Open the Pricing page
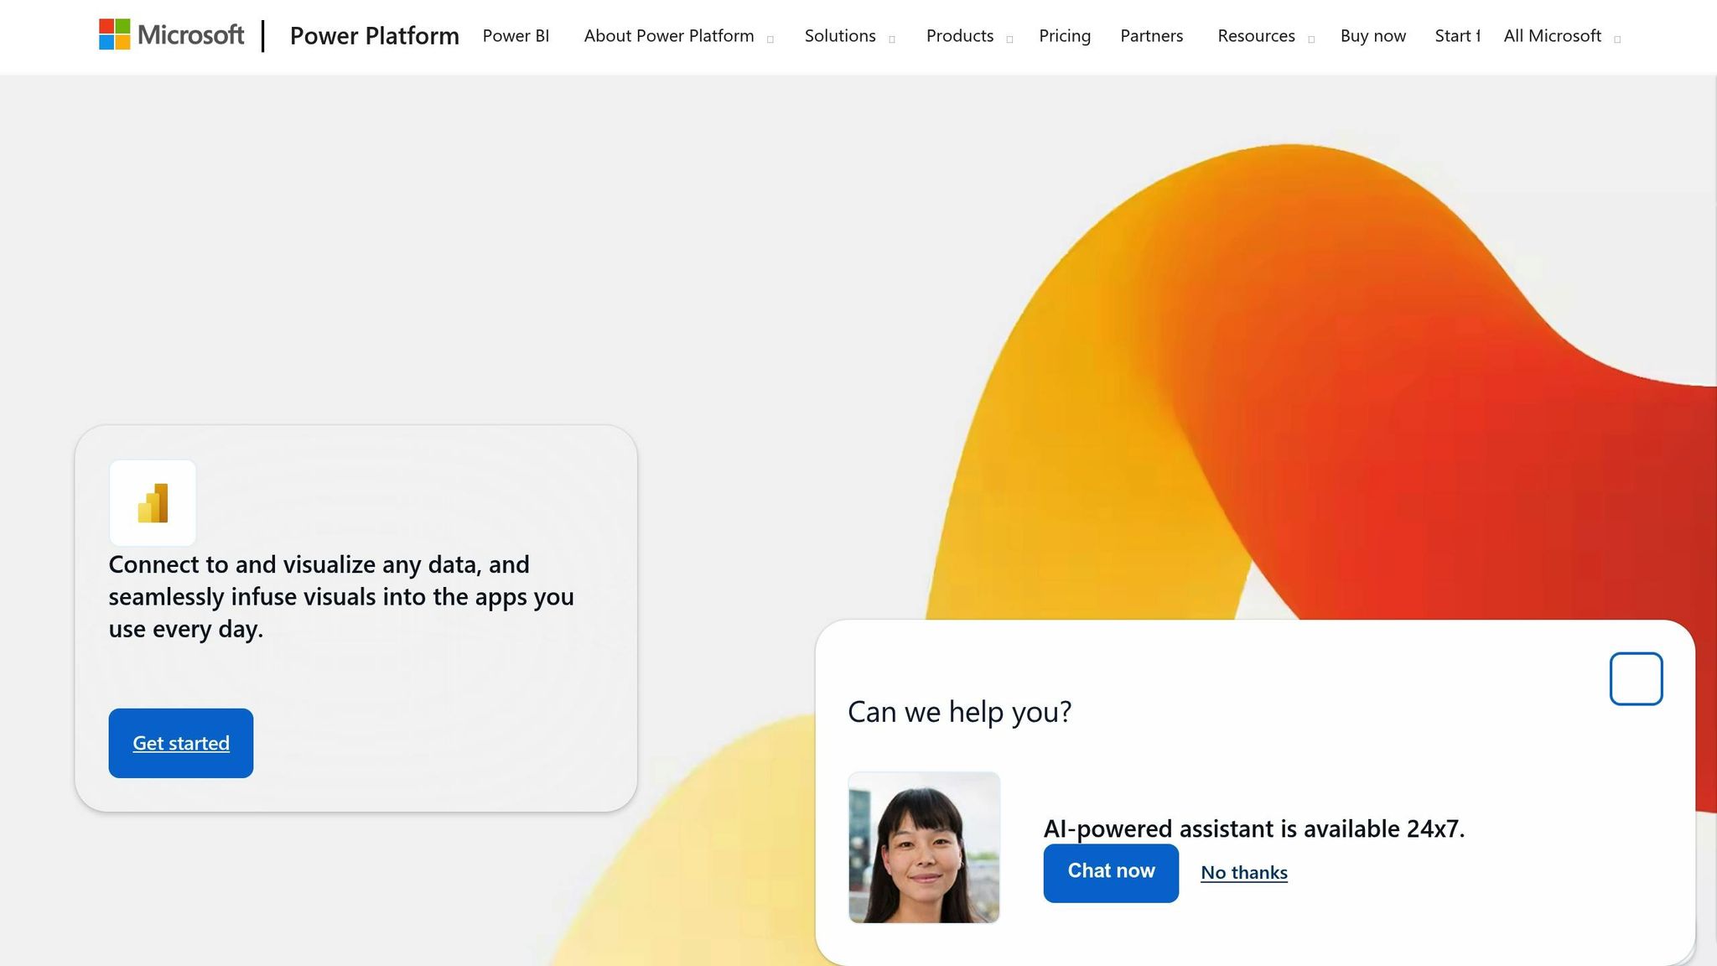The image size is (1717, 966). pos(1065,36)
